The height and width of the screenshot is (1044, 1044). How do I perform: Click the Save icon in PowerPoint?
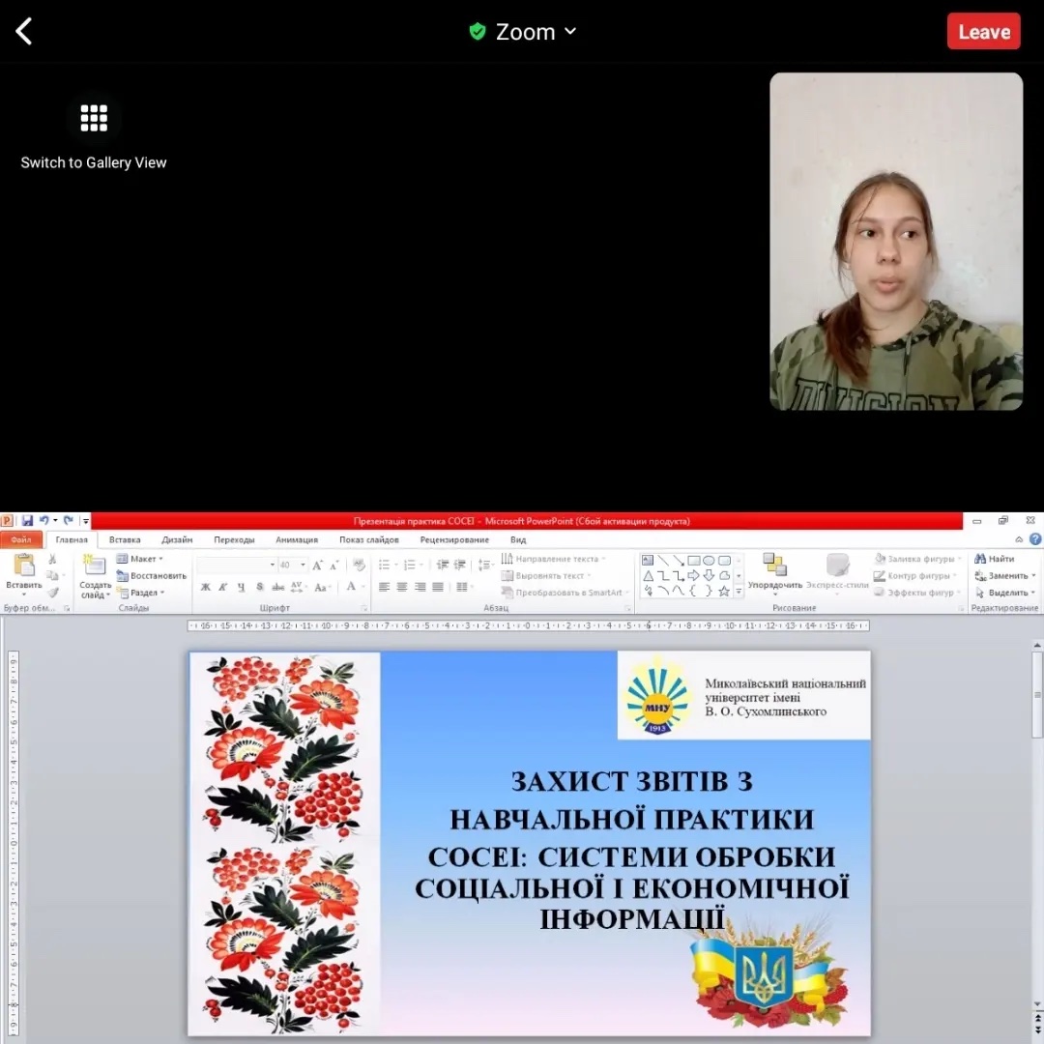coord(27,521)
